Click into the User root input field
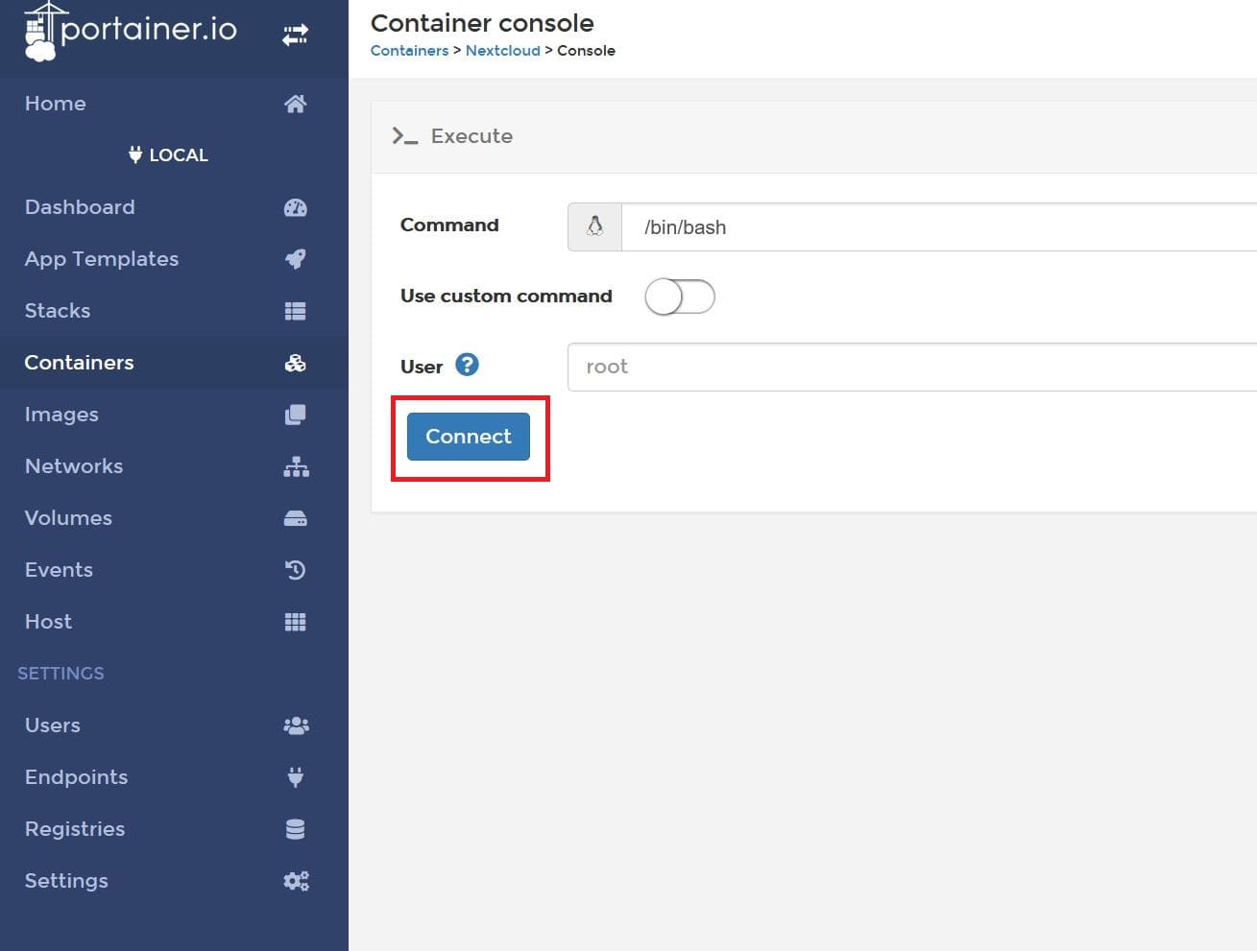The image size is (1257, 951). click(x=912, y=367)
